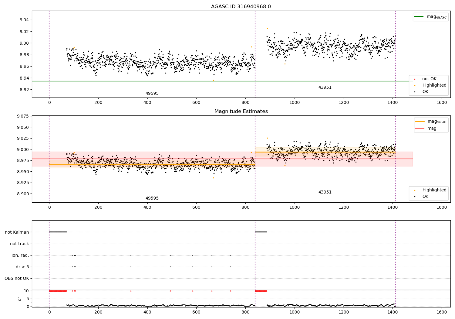Image resolution: width=455 pixels, height=319 pixels.
Task: Click the 'not Kalman' row label
Action: (17, 232)
